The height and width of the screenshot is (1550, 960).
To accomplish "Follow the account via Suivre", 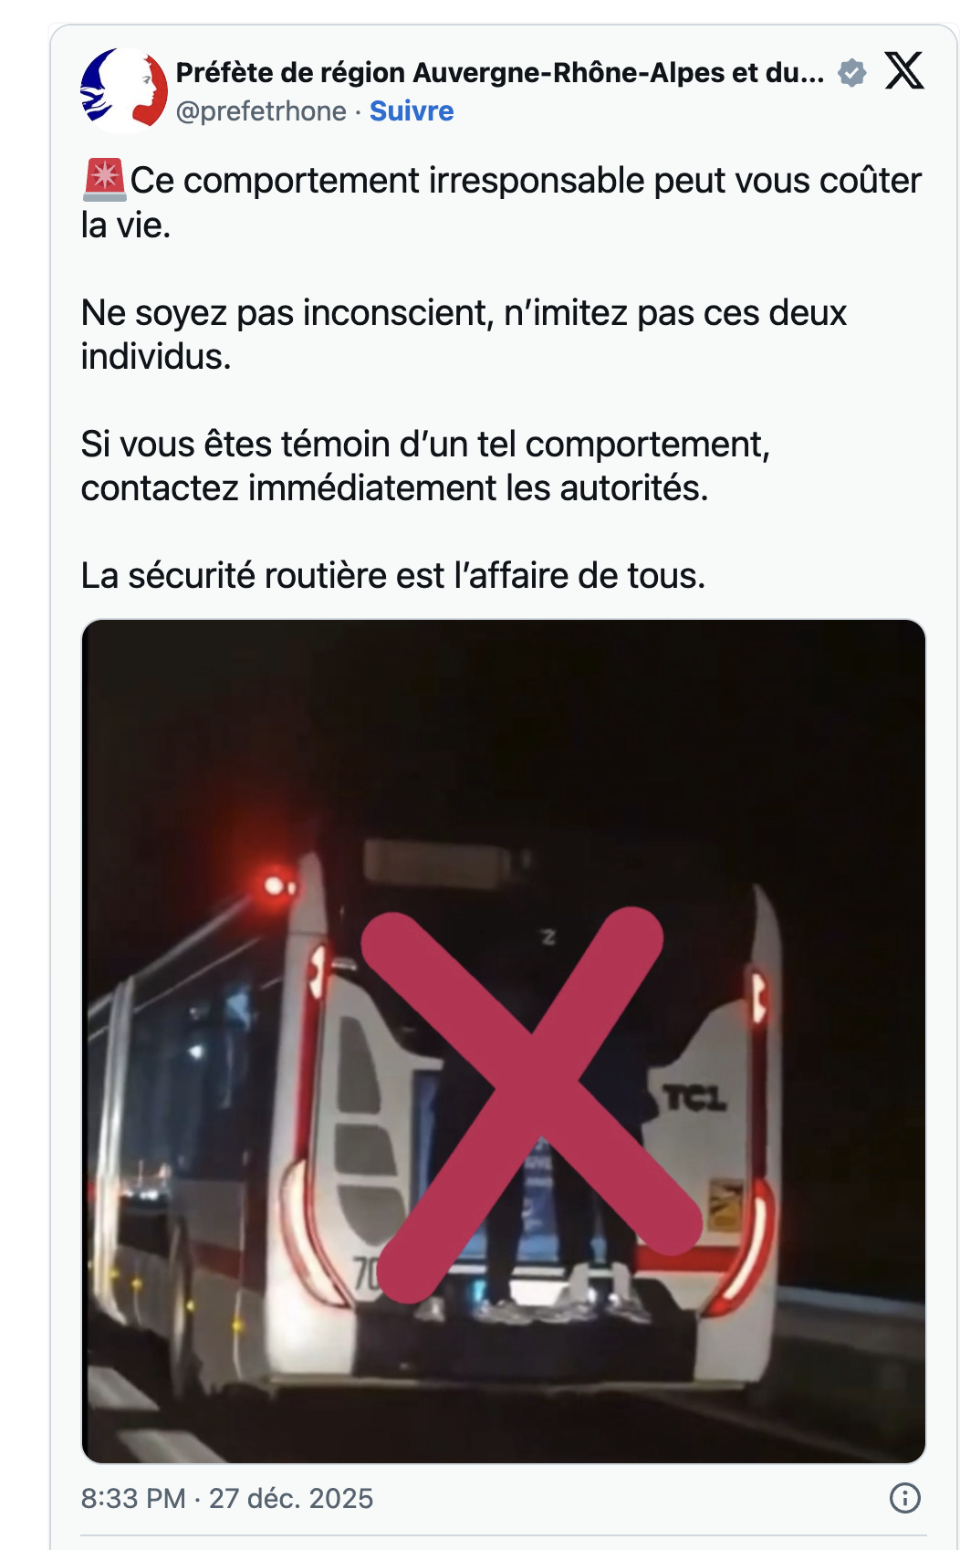I will (412, 111).
